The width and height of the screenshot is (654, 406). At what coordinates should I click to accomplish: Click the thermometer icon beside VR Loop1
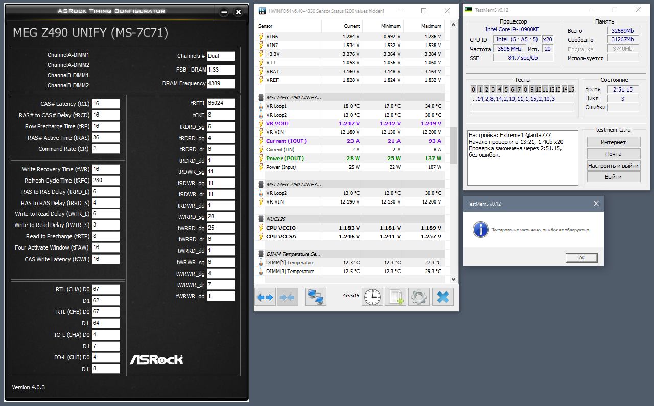point(261,106)
